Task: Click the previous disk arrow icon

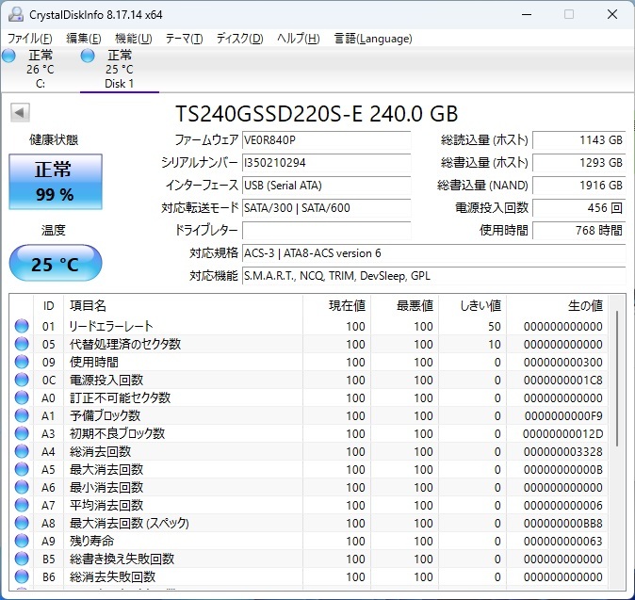Action: 19,113
